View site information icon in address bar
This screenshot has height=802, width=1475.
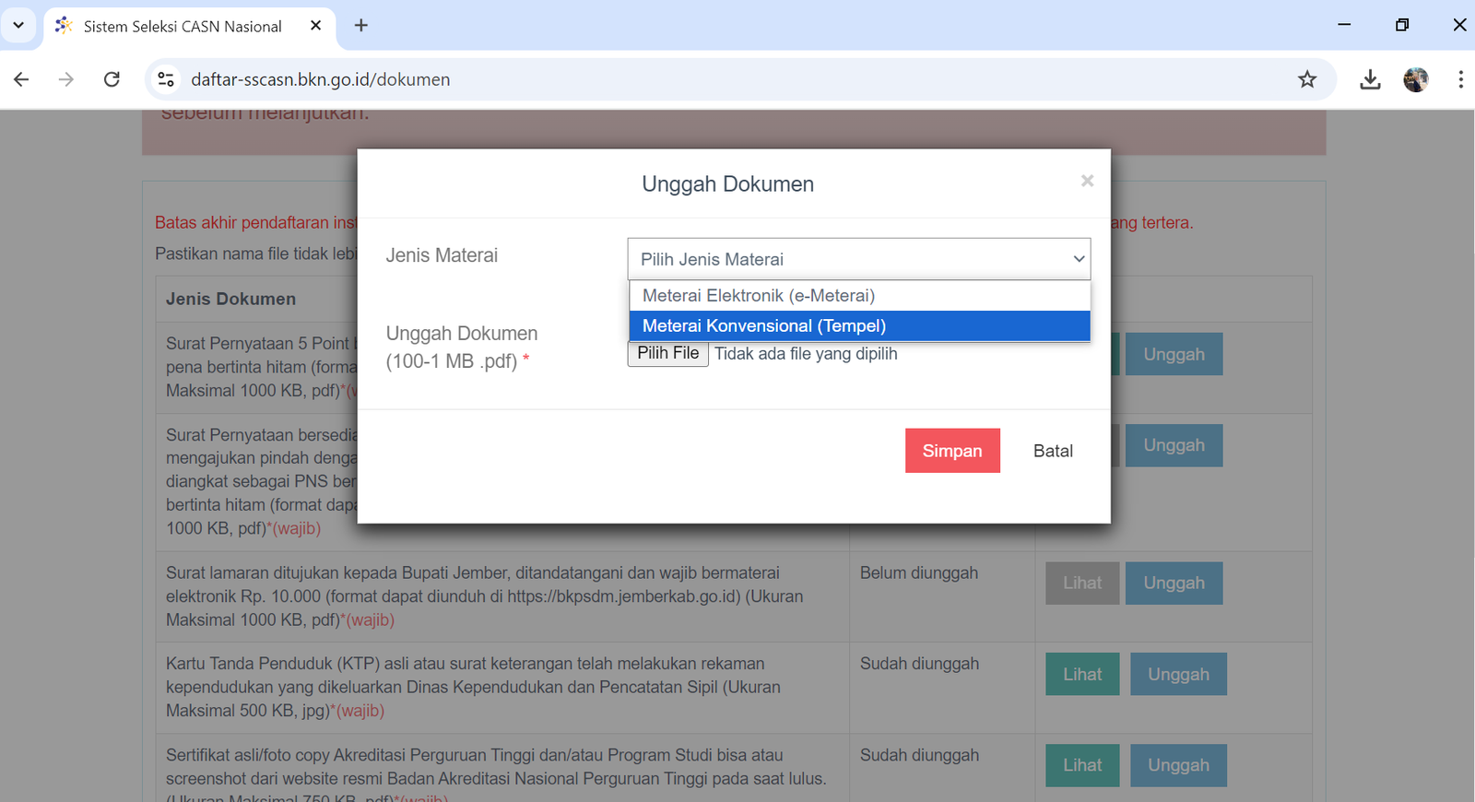pyautogui.click(x=166, y=79)
